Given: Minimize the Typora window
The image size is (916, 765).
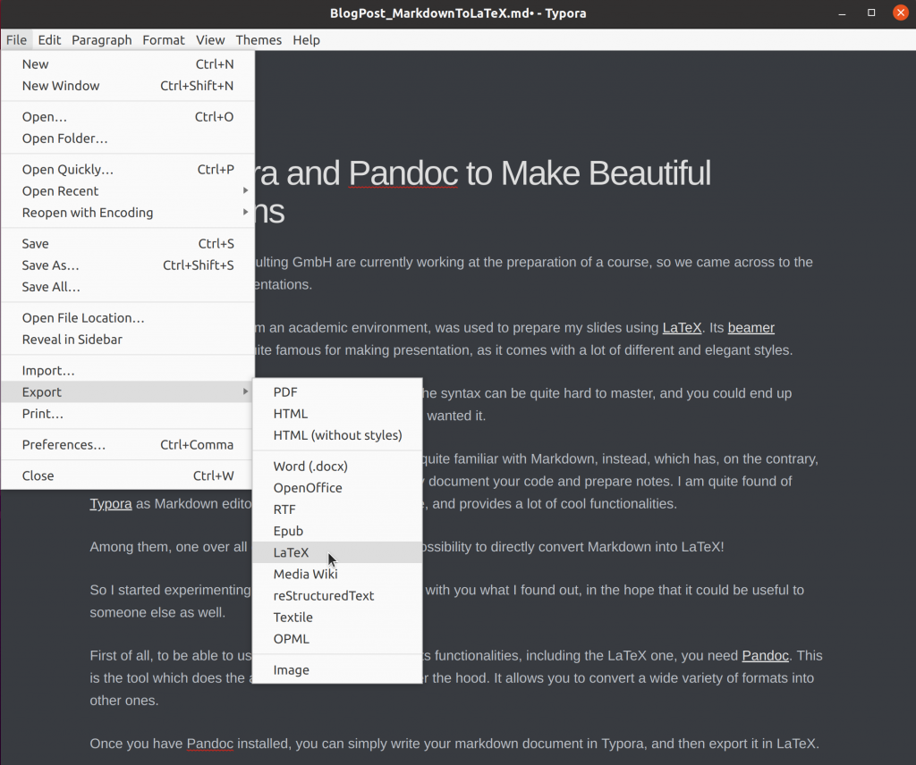Looking at the screenshot, I should coord(842,13).
